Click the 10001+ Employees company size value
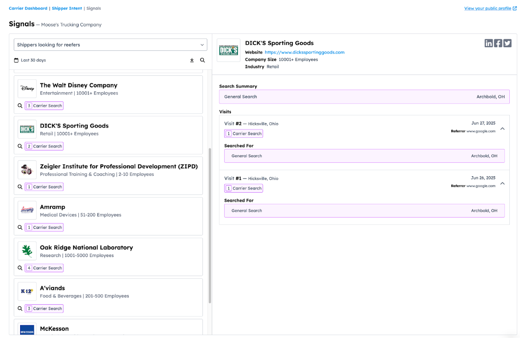The height and width of the screenshot is (339, 529). (298, 60)
